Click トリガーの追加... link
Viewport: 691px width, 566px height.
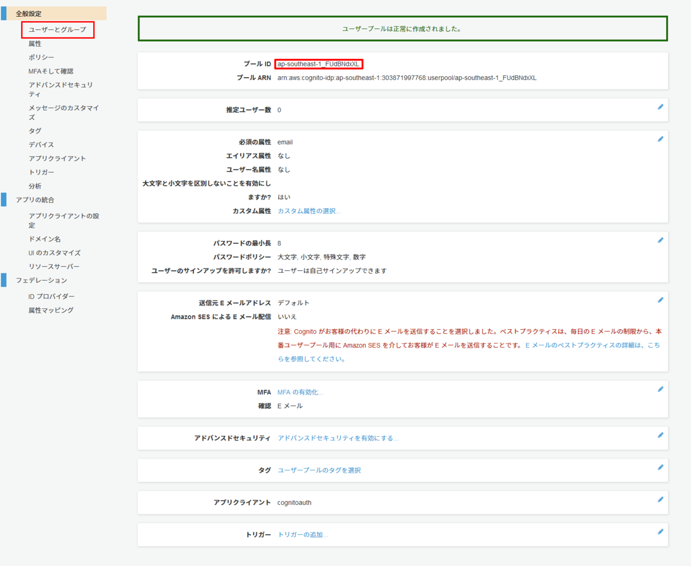pos(303,535)
